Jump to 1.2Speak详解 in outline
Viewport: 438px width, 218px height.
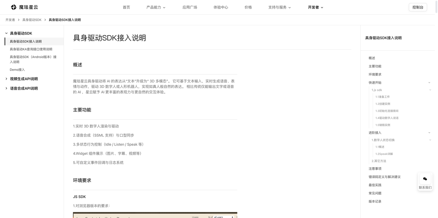[x=384, y=154]
